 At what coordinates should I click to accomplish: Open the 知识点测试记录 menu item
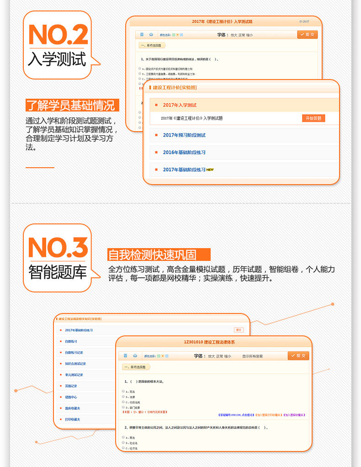[75, 364]
